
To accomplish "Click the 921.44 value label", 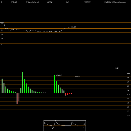I will pos(77,77).
